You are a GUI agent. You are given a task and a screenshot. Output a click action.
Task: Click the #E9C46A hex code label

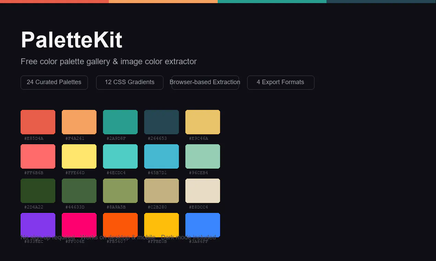pos(198,138)
